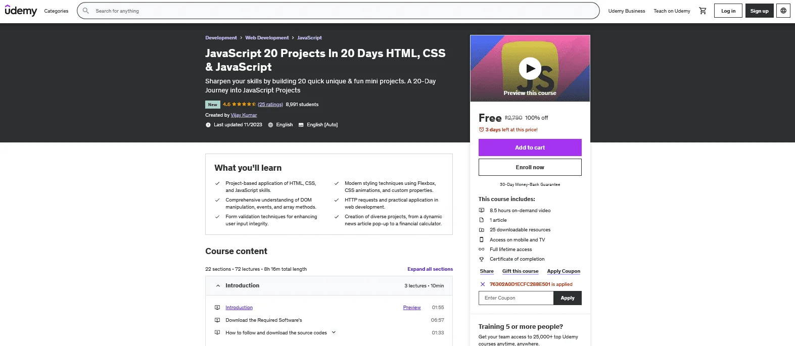
Task: Click the '01:33' lecture duration
Action: (438, 333)
